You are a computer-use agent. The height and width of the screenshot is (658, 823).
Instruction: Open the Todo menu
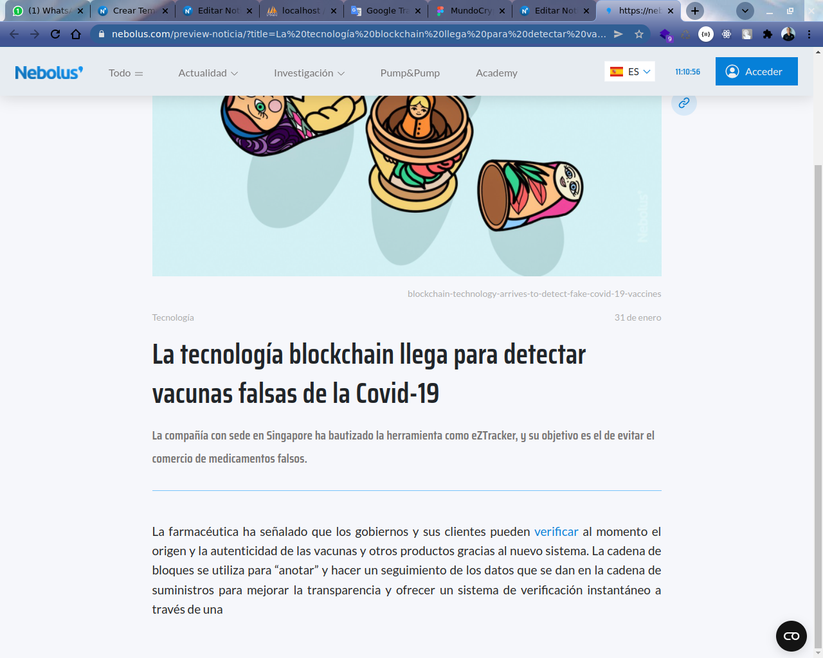pos(125,73)
